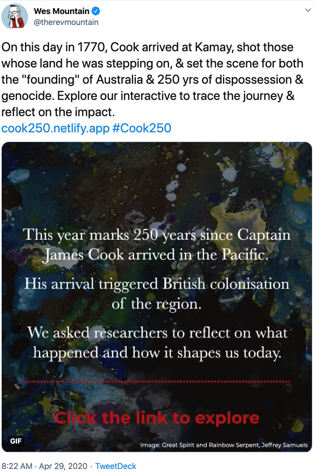Click the 8:22 AM timestamp
Screen dimensions: 315x476
17,466
